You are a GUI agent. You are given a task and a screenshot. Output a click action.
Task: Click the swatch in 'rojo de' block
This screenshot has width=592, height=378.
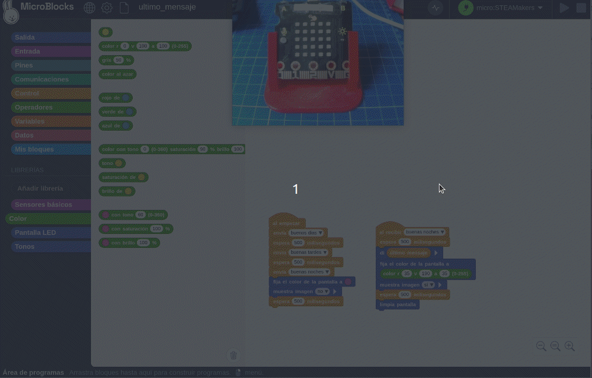pos(126,98)
